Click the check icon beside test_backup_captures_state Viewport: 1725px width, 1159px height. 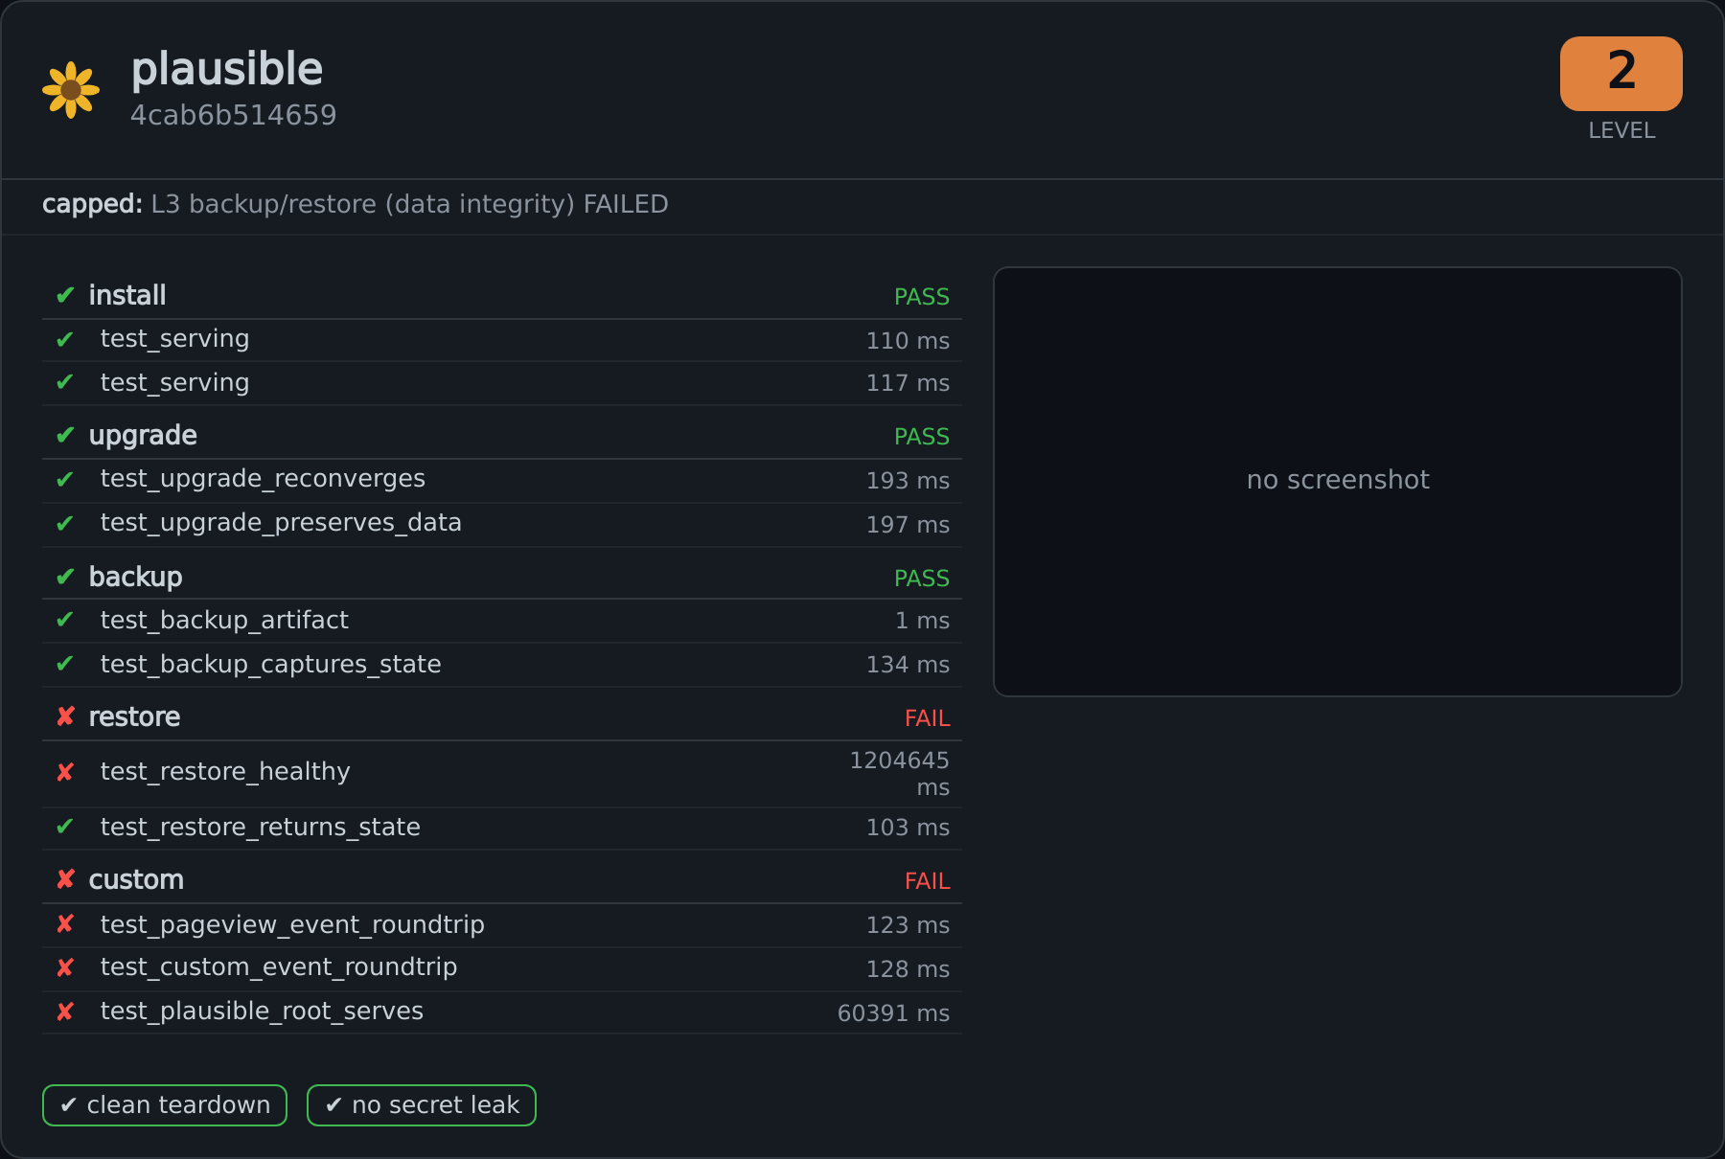point(65,664)
